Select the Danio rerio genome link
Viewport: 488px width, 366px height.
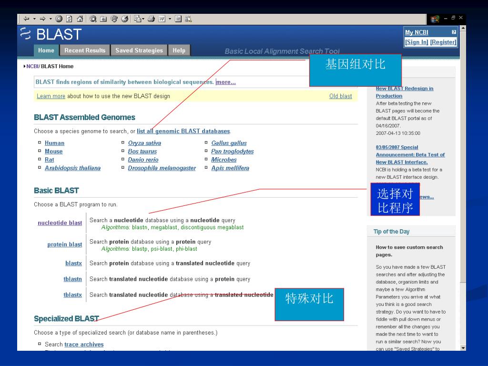143,160
